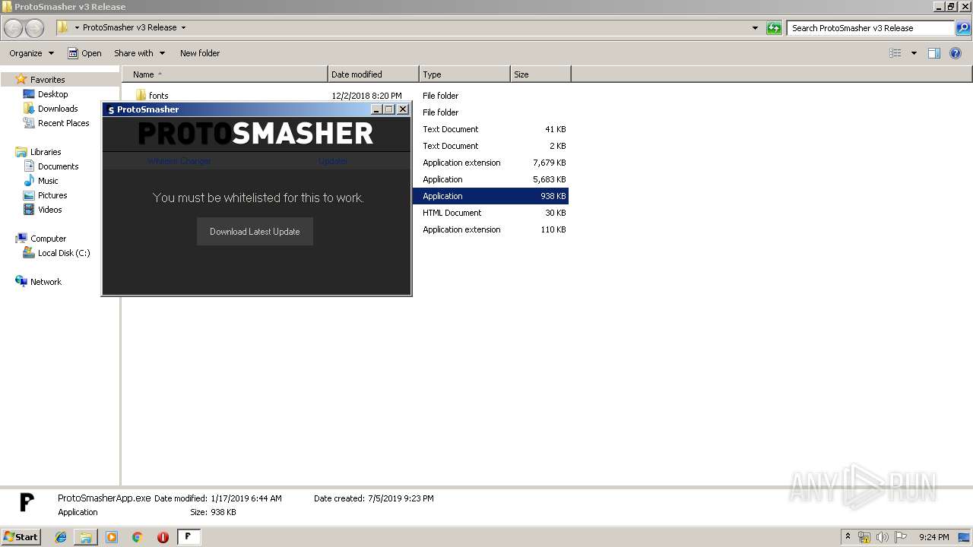Expand the address bar history dropdown

[x=755, y=28]
